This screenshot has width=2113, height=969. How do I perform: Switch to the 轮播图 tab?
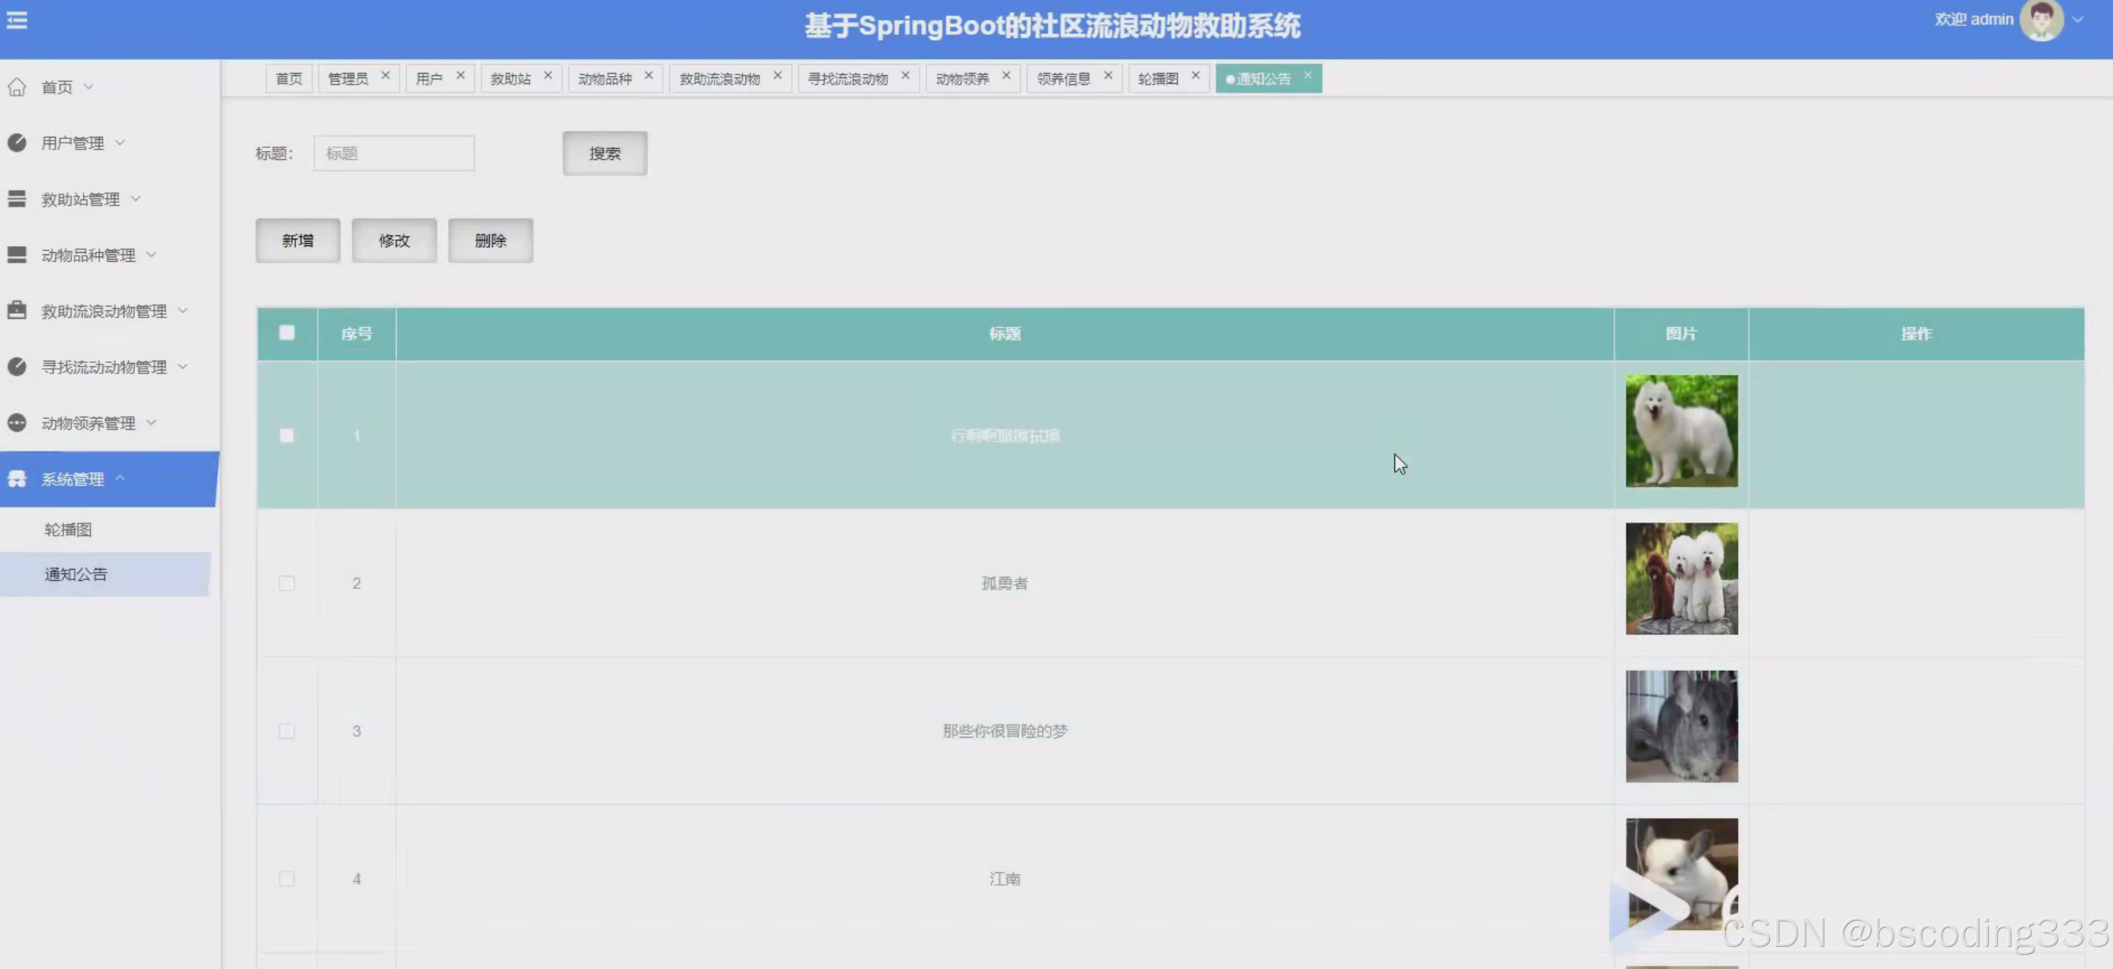[1158, 78]
